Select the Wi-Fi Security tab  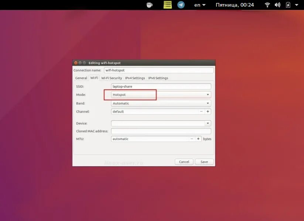[x=112, y=78]
